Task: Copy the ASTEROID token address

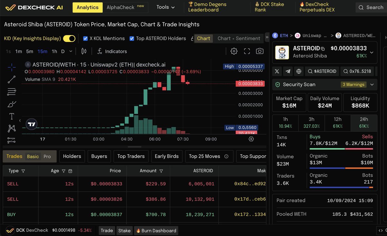Action: 323,49
